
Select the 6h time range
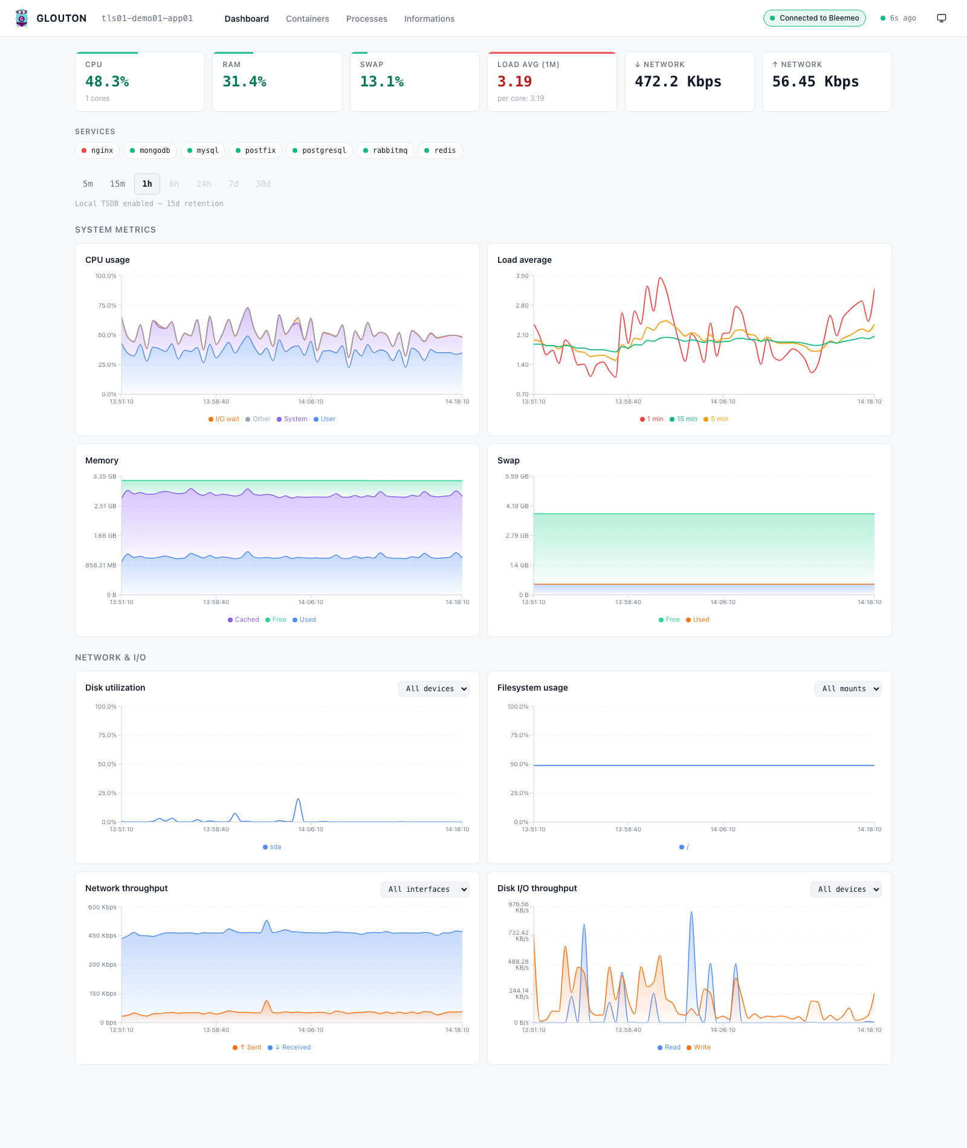[174, 184]
